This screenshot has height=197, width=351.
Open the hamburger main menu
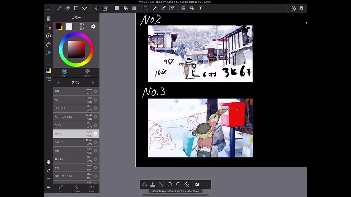point(48,8)
